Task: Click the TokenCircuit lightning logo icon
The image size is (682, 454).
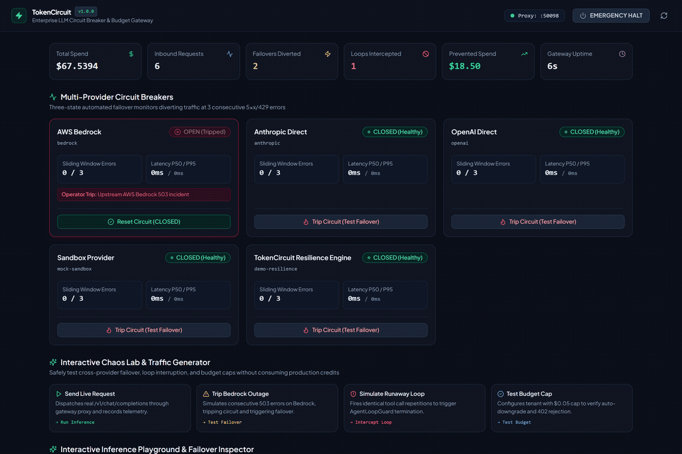Action: pyautogui.click(x=19, y=16)
